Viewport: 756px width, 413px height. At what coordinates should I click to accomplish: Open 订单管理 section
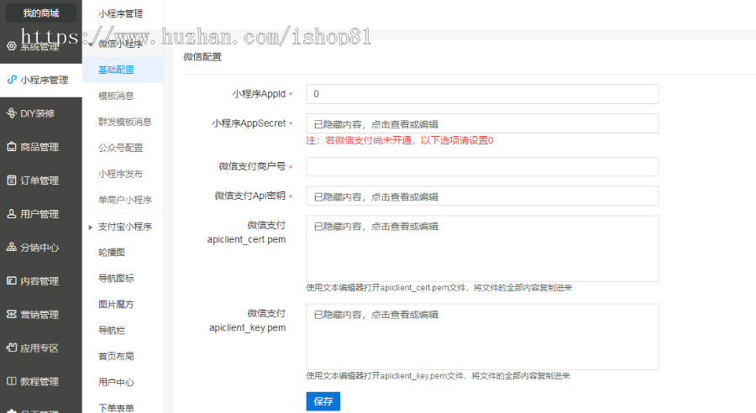41,180
